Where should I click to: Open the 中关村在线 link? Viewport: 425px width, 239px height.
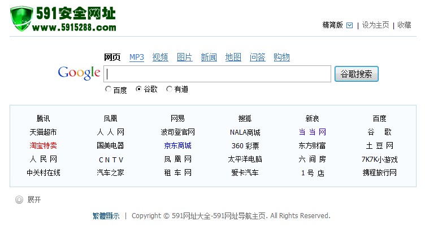tap(43, 172)
